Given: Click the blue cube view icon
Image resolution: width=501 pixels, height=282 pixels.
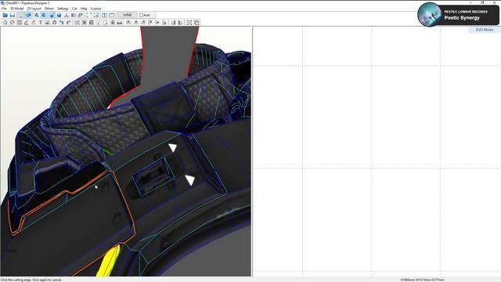Looking at the screenshot, I should coord(52,15).
